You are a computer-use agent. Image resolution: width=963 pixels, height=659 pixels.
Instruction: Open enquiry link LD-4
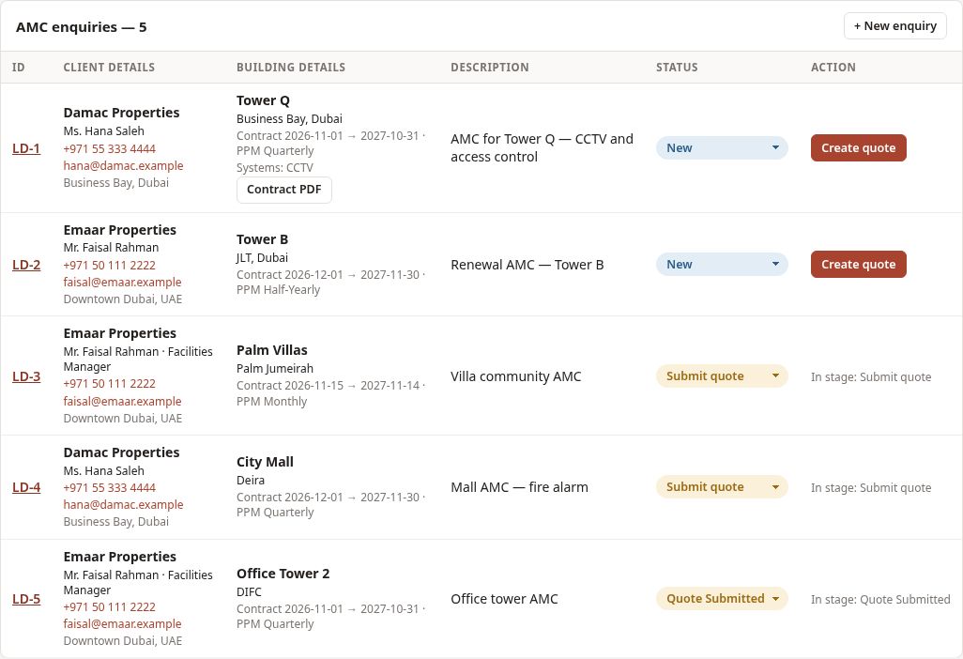[x=26, y=487]
